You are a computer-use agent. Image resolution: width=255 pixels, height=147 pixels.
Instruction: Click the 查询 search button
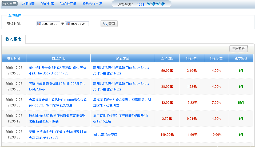(x=109, y=24)
